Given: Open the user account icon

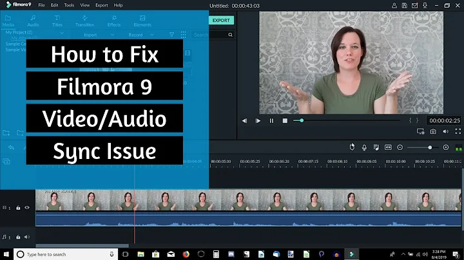Looking at the screenshot, I should click(x=394, y=5).
